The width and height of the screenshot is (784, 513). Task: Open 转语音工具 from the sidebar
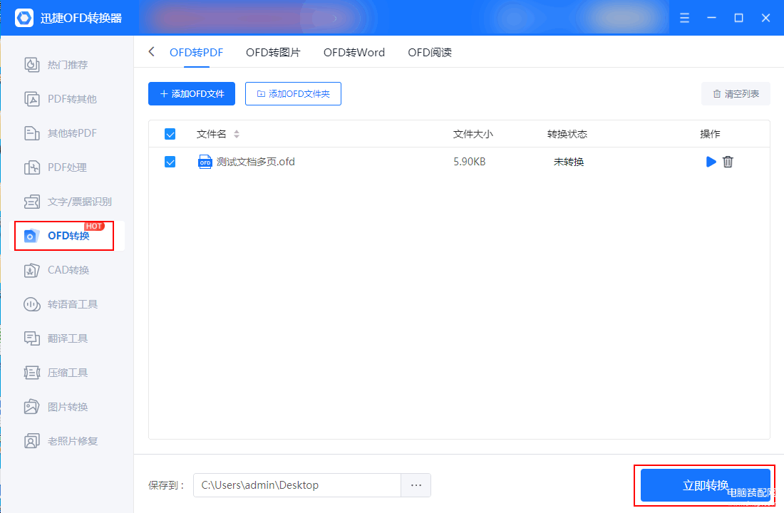click(72, 304)
